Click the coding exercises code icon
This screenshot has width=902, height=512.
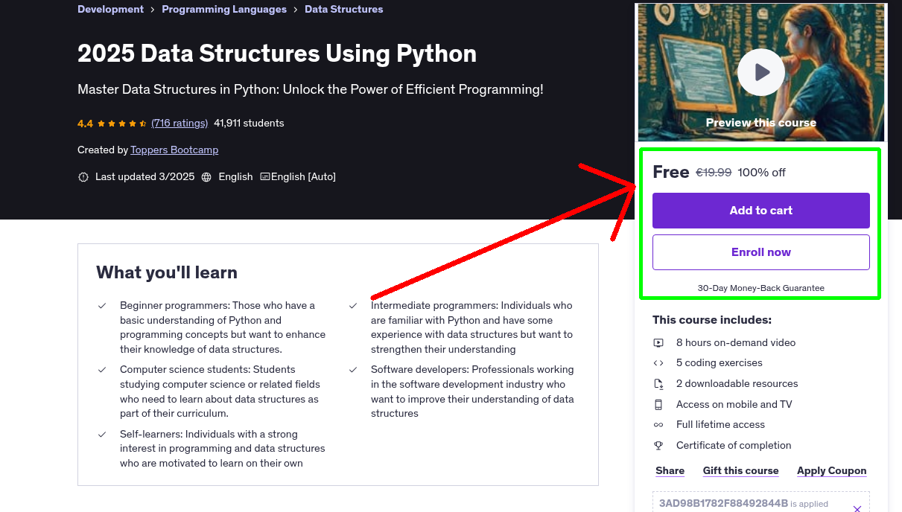[x=658, y=362]
